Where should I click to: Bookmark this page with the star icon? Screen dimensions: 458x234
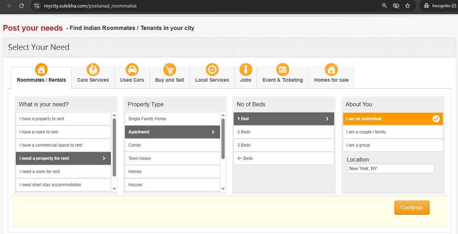pyautogui.click(x=408, y=6)
